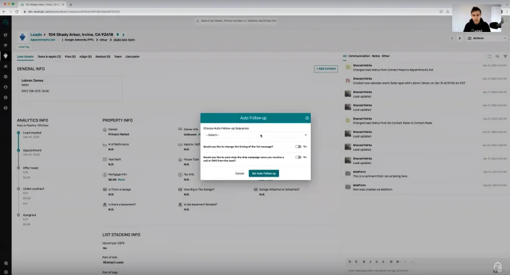Open the Actions dropdown
The height and width of the screenshot is (275, 510).
click(487, 39)
